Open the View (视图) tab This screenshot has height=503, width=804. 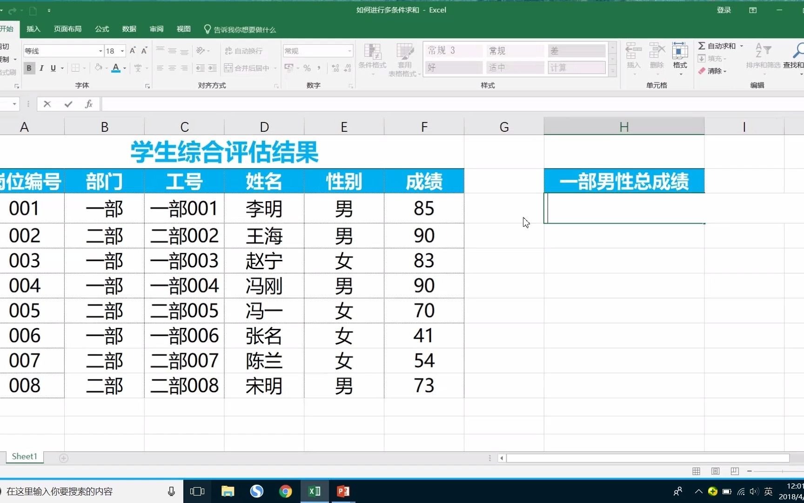pyautogui.click(x=183, y=29)
